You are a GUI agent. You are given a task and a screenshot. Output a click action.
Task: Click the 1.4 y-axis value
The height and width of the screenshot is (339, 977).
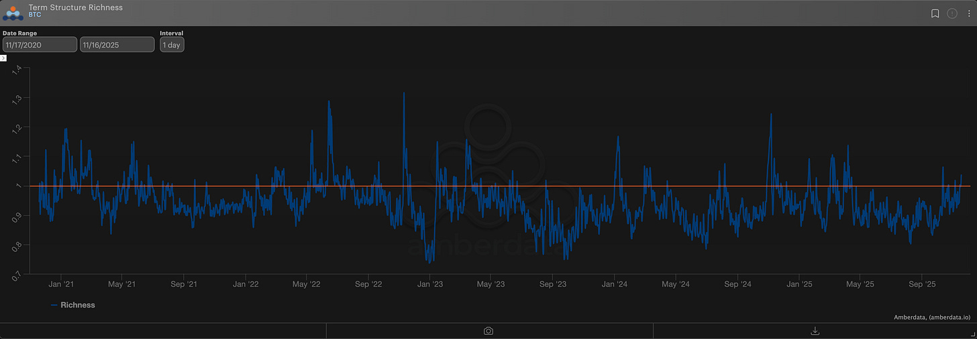18,68
